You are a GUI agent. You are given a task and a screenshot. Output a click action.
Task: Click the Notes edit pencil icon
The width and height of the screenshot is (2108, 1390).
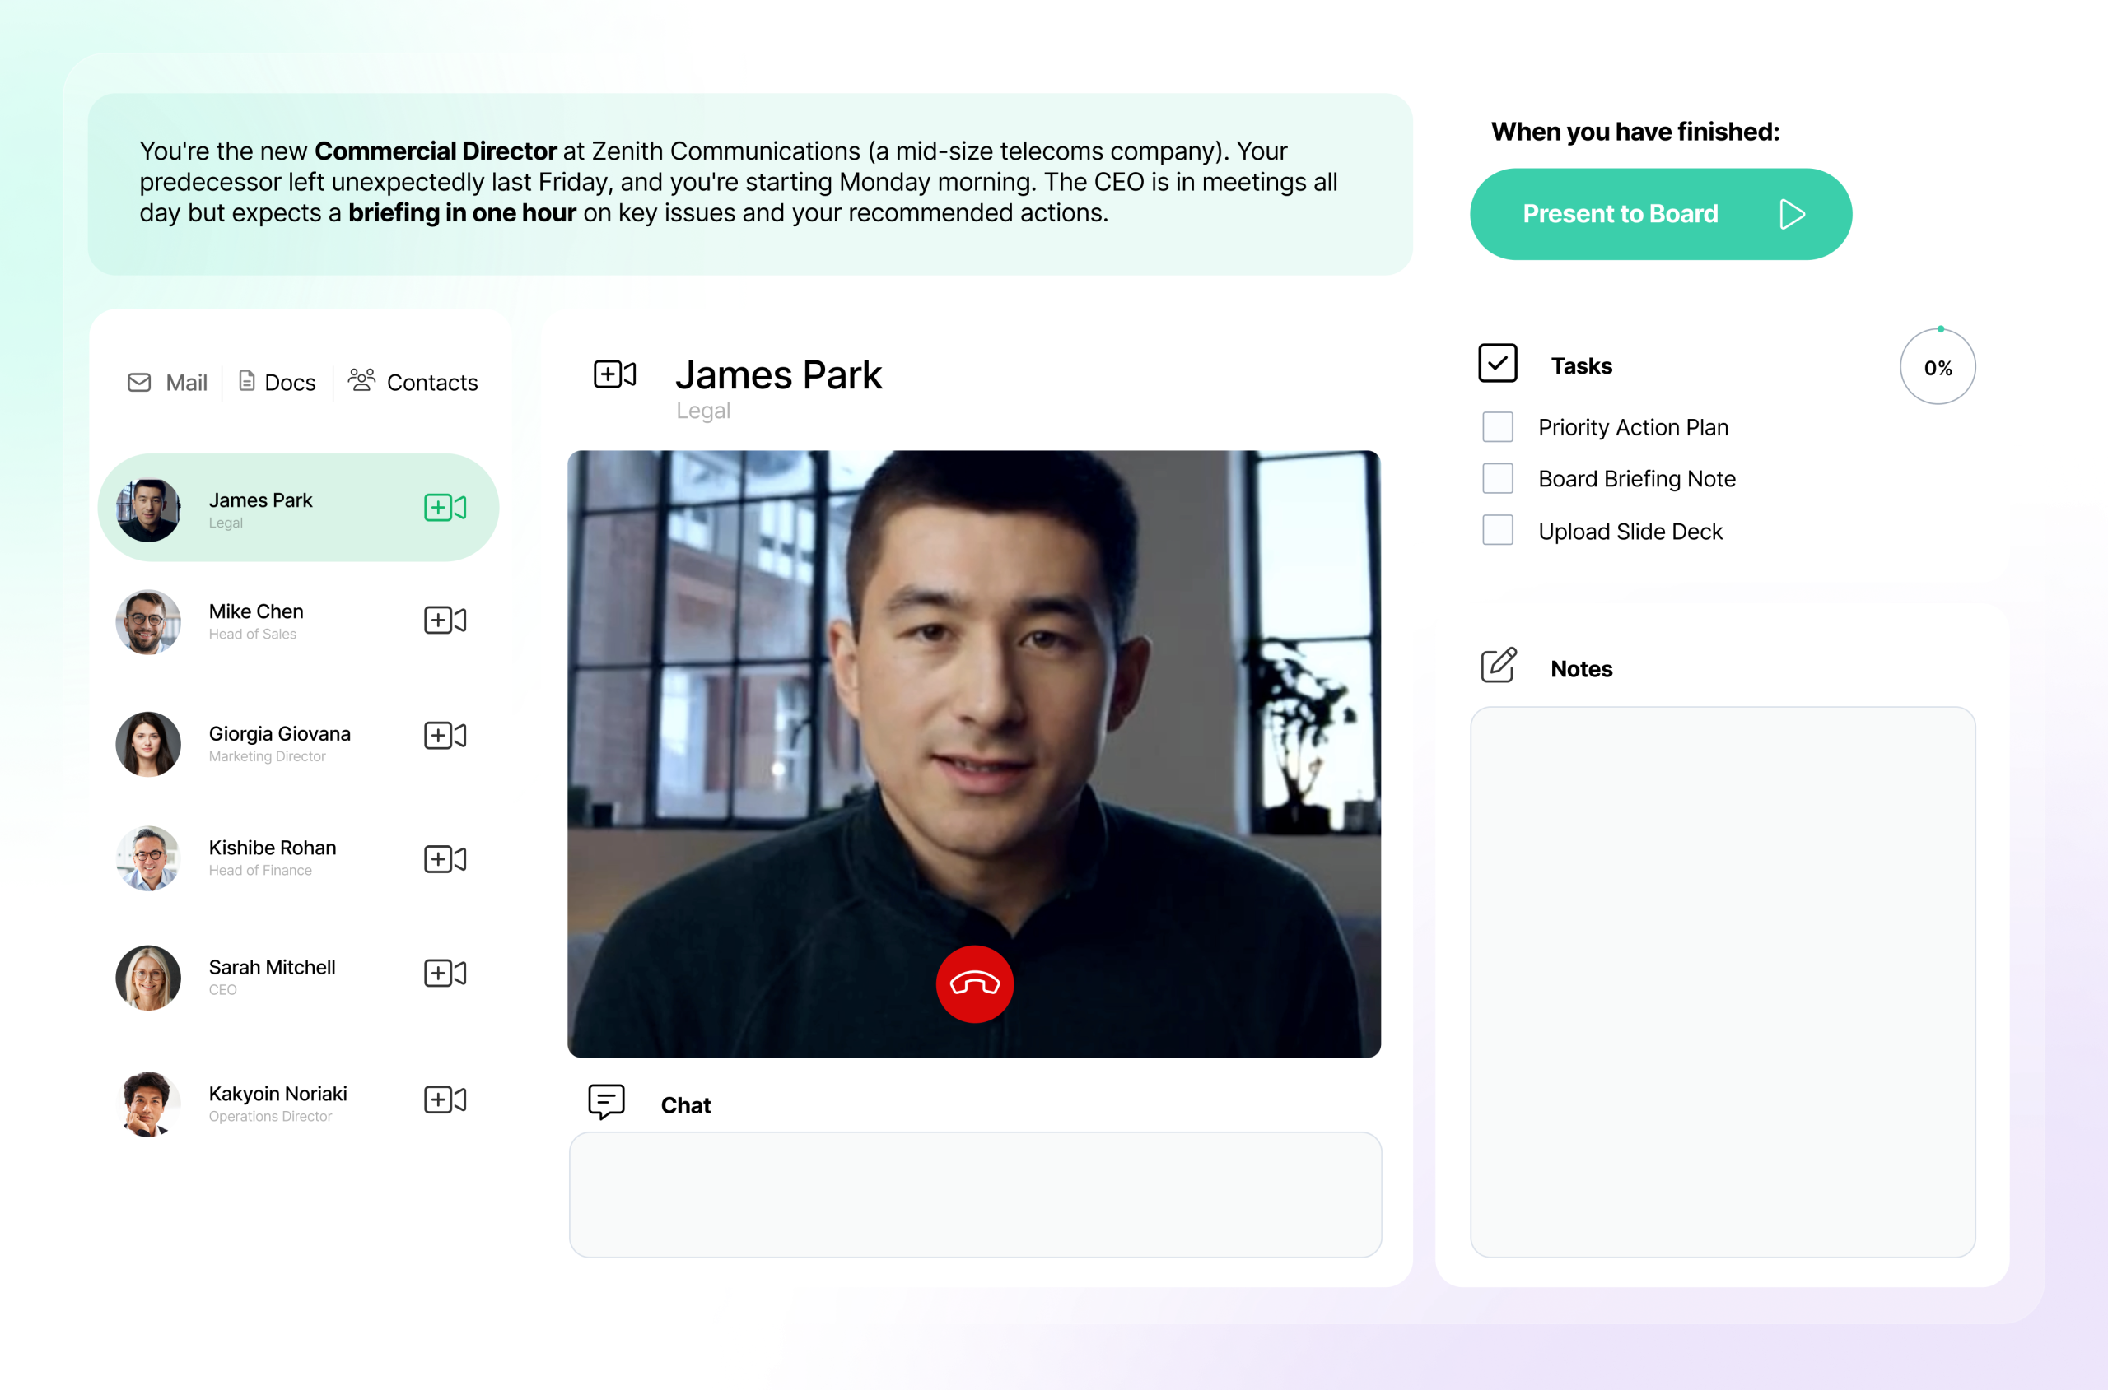pyautogui.click(x=1498, y=666)
